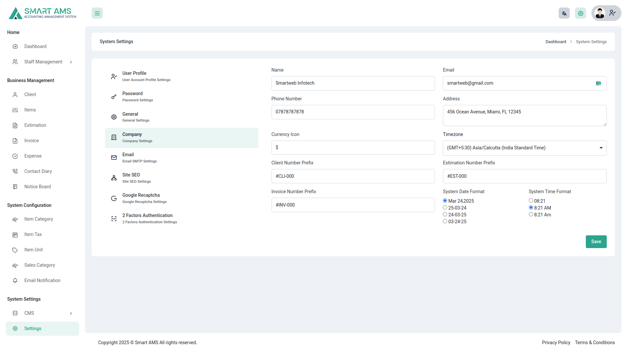Viewport: 628px width, 353px height.
Task: Click the Password key icon
Action: click(x=114, y=97)
